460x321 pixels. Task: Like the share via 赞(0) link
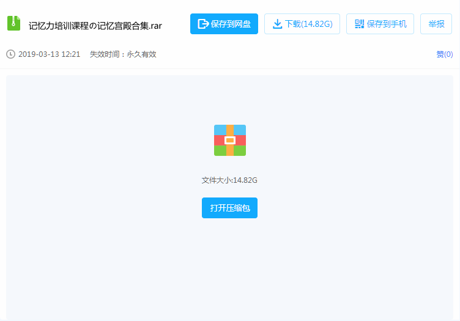[x=445, y=54]
